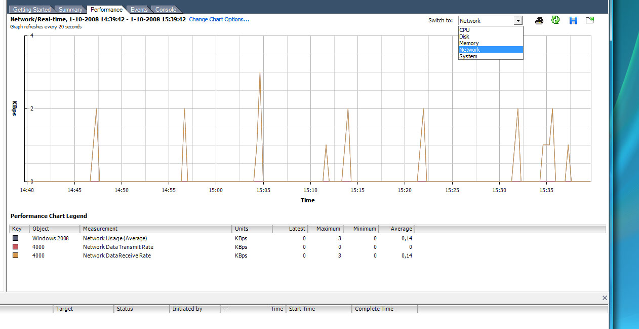This screenshot has height=329, width=639.
Task: Go to the Events tab
Action: [x=139, y=10]
